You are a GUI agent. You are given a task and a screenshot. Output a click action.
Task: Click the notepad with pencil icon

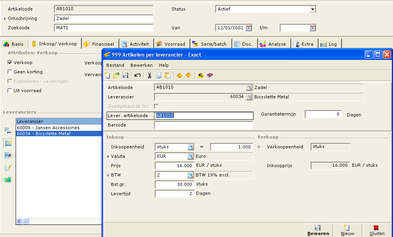pyautogui.click(x=8, y=168)
